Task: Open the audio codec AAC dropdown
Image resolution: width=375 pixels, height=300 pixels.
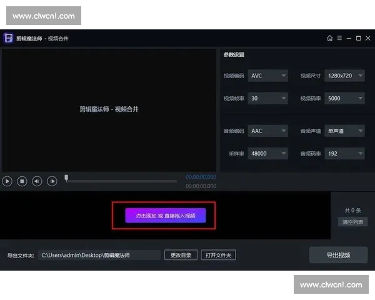Action: click(x=267, y=131)
